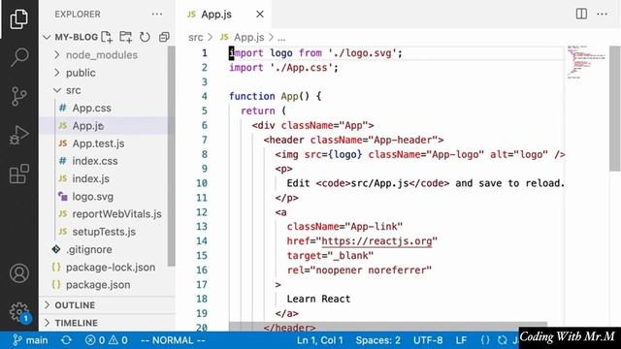Click the EXPLORER panel title
Screen dimensions: 621x349
tap(78, 15)
